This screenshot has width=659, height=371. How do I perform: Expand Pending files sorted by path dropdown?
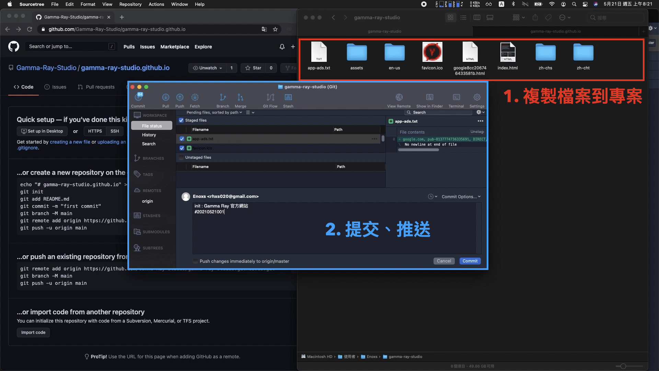[x=214, y=112]
